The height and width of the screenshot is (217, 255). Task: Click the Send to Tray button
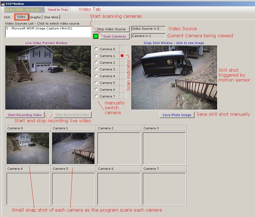point(58,10)
